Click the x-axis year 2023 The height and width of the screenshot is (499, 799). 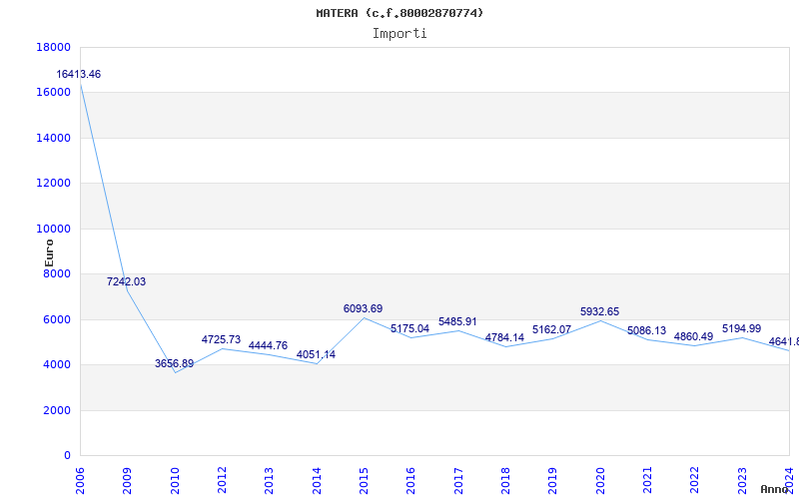[x=742, y=481]
